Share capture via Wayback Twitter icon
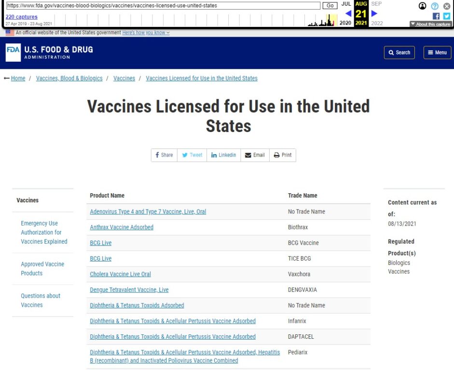This screenshot has height=370, width=454. 446,16
